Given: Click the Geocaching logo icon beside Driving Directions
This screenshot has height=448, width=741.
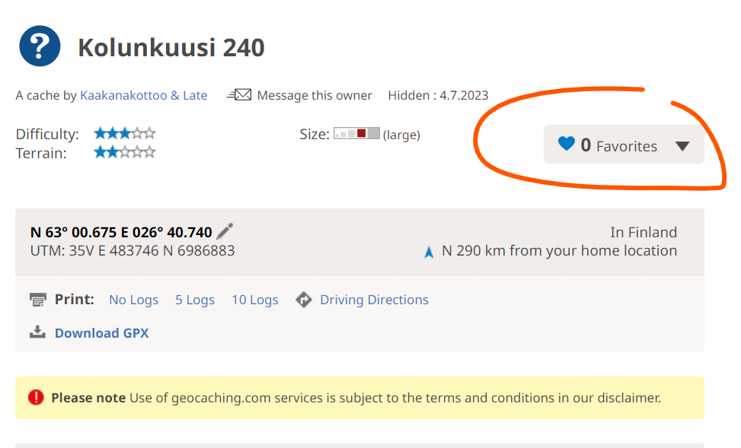Looking at the screenshot, I should [304, 299].
